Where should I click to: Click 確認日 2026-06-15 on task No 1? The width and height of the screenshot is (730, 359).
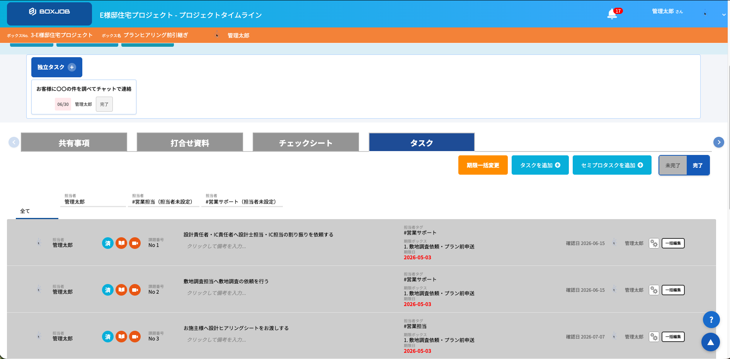(585, 243)
